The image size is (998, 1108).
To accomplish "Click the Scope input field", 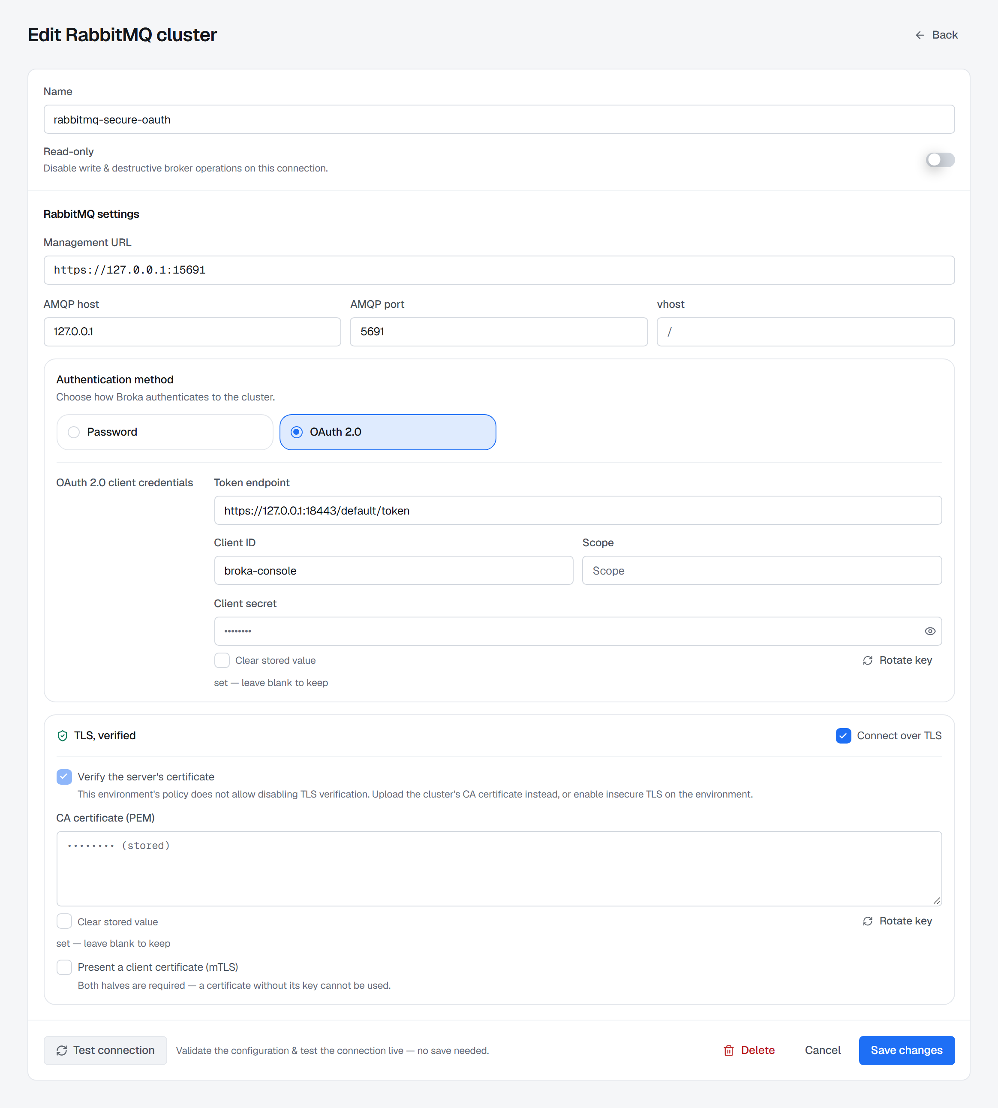I will point(762,570).
